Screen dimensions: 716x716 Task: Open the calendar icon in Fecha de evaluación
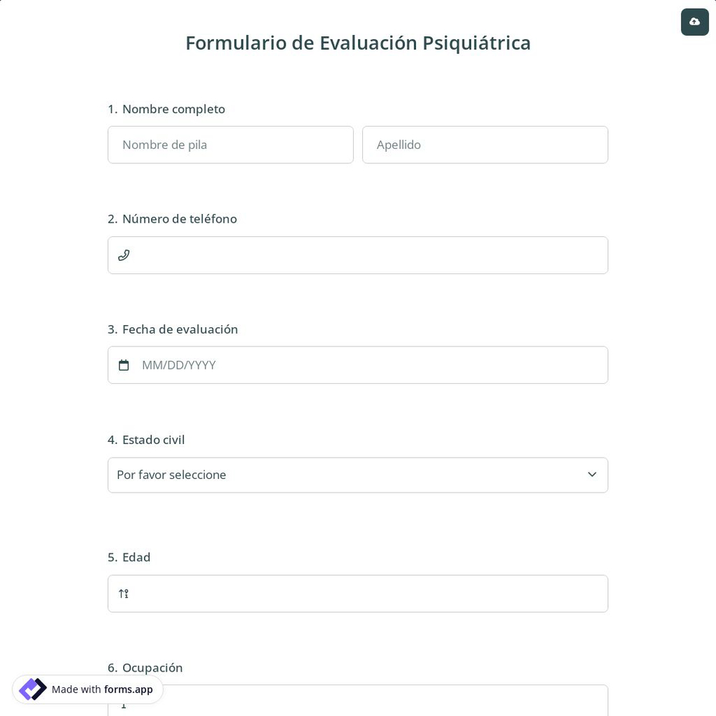(124, 365)
